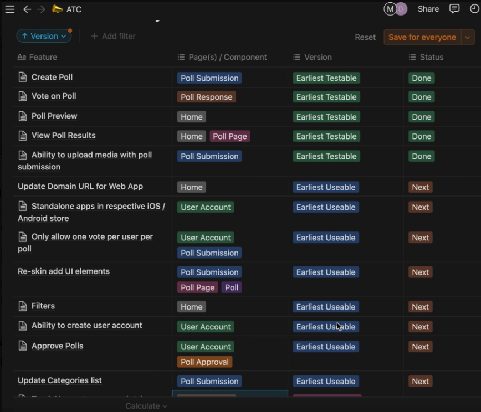Viewport: 481px width, 412px height.
Task: Select the Earliest Testable tag on Create Poll
Action: click(x=326, y=78)
